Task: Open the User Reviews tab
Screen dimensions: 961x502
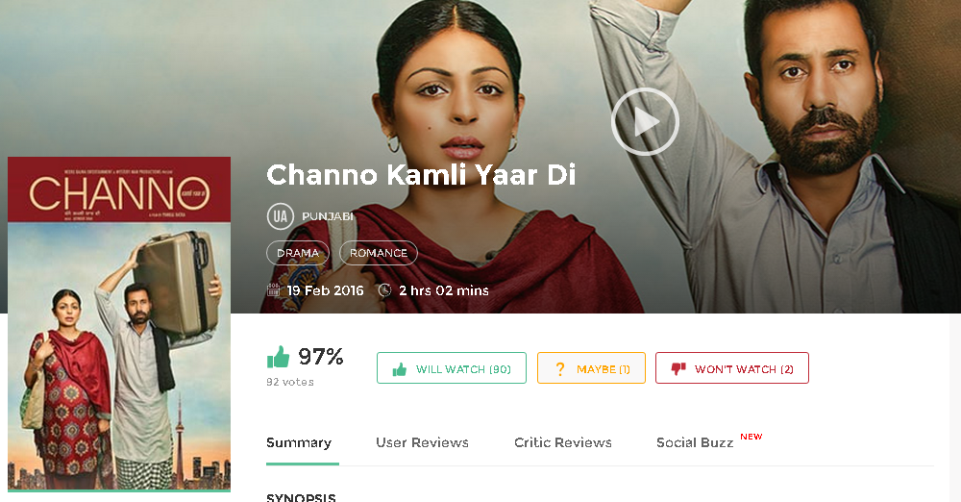Action: click(x=422, y=442)
